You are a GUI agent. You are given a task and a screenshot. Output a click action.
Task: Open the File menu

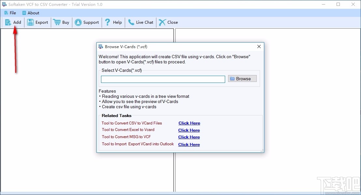10,13
